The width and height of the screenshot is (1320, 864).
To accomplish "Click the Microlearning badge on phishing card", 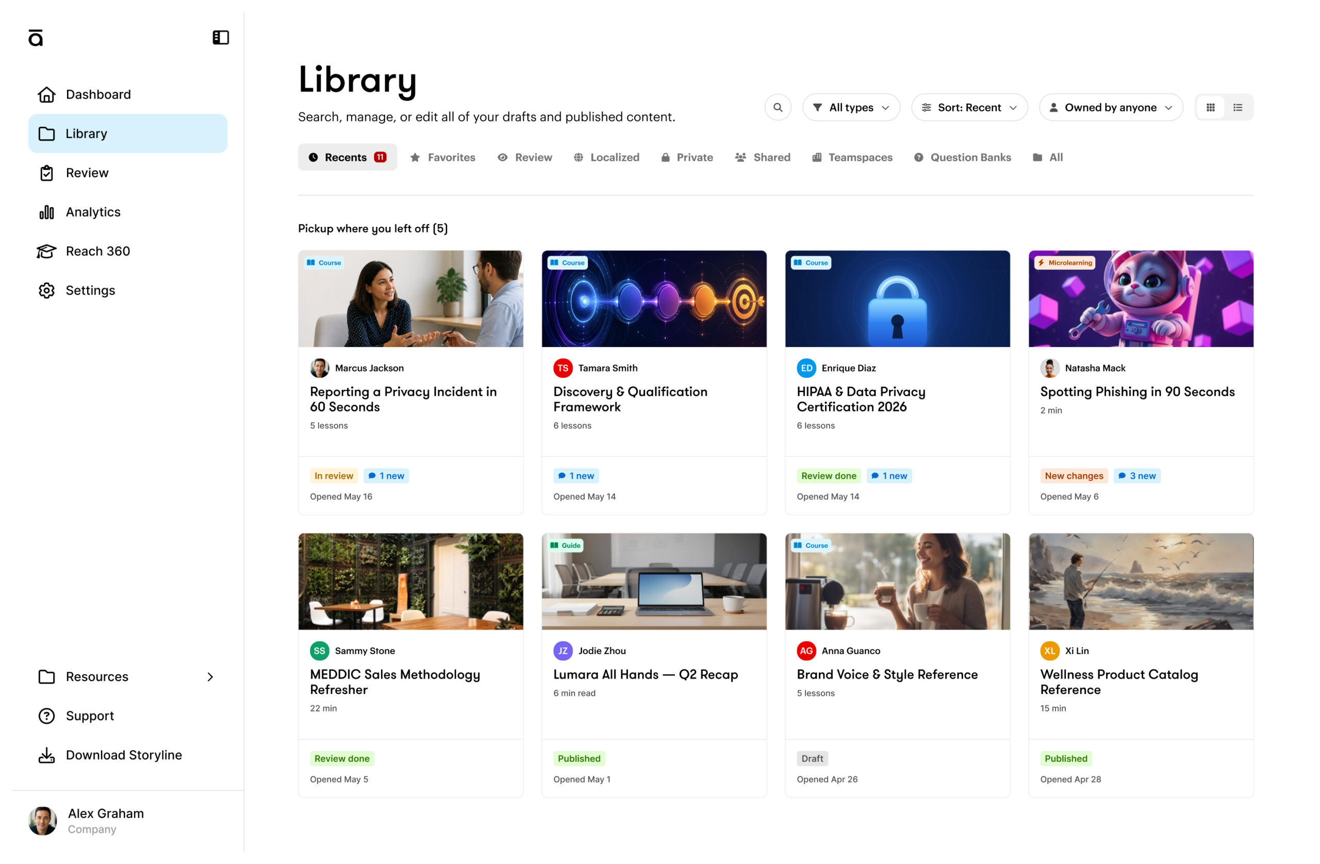I will coord(1065,263).
